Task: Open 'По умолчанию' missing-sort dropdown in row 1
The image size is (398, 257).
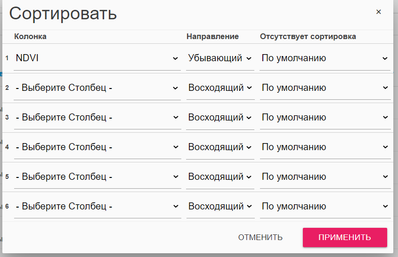Action: [x=325, y=58]
